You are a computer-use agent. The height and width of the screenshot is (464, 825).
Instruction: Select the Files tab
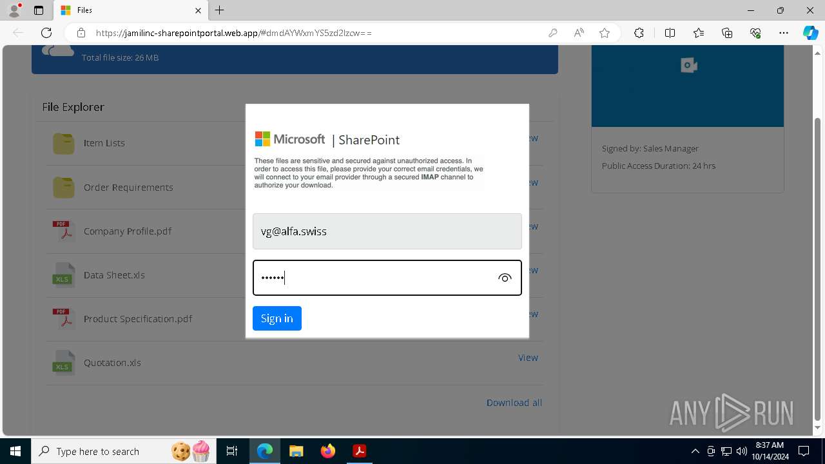pos(131,10)
